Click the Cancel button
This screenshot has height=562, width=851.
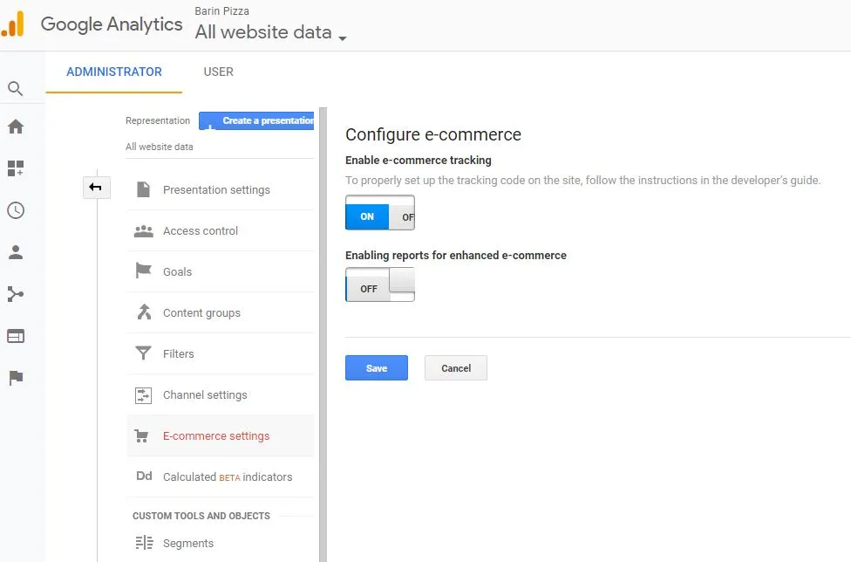click(x=456, y=368)
